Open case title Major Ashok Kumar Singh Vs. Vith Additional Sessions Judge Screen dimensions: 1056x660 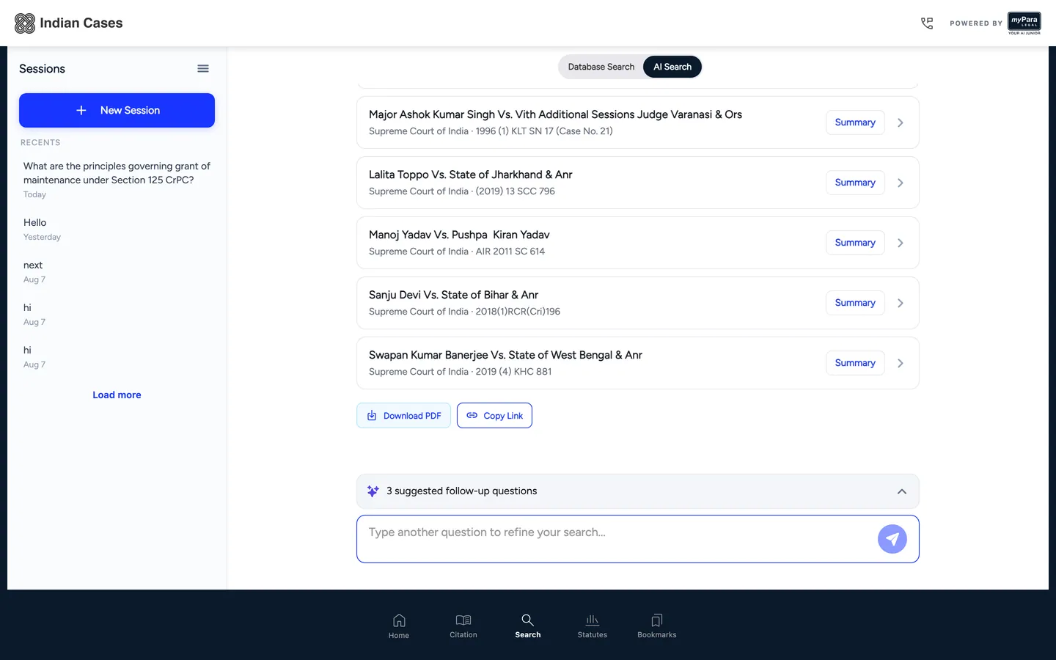pos(555,114)
